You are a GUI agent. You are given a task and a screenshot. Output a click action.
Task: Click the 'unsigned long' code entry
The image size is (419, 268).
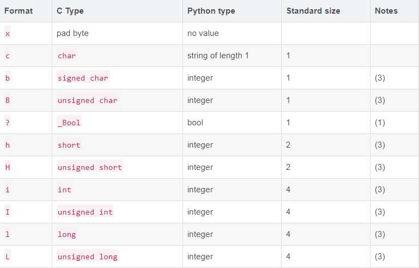tap(87, 257)
